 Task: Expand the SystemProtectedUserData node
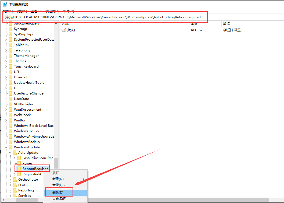6,40
